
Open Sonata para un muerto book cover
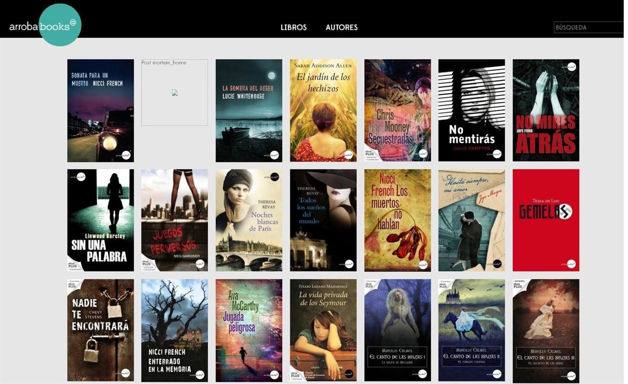[x=100, y=111]
